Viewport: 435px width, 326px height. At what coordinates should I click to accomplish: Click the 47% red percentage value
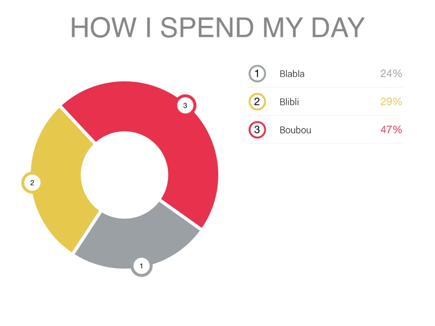pos(391,130)
